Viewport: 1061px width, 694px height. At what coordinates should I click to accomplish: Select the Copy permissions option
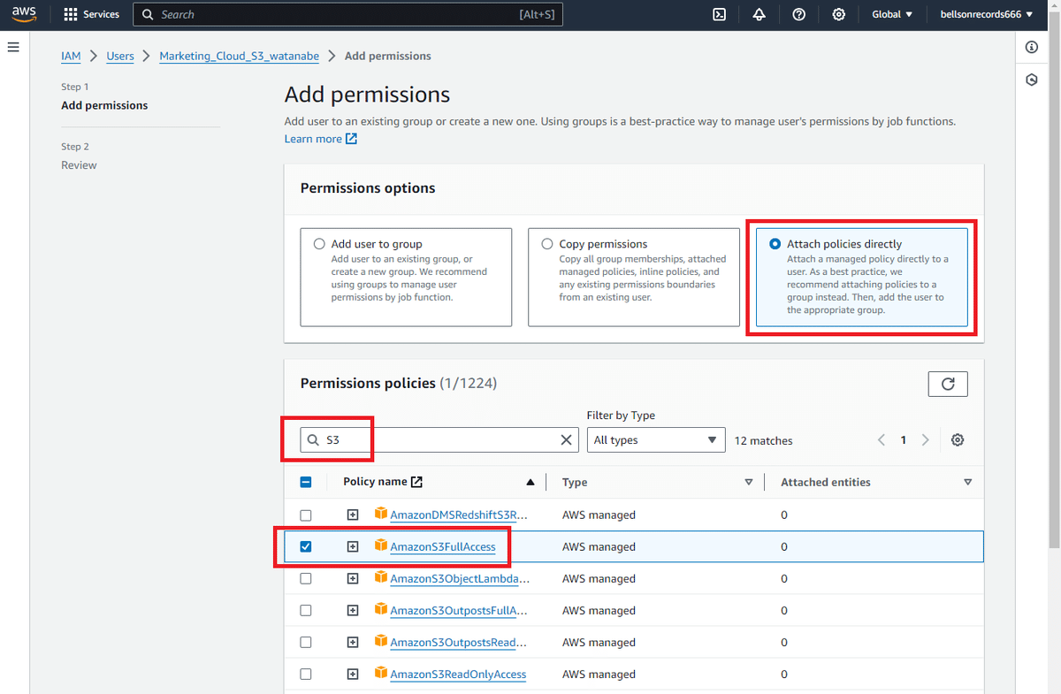[x=547, y=244]
